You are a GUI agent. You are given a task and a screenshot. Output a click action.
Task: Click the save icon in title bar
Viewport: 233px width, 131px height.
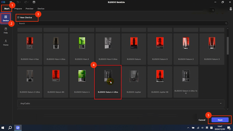click(34, 2)
